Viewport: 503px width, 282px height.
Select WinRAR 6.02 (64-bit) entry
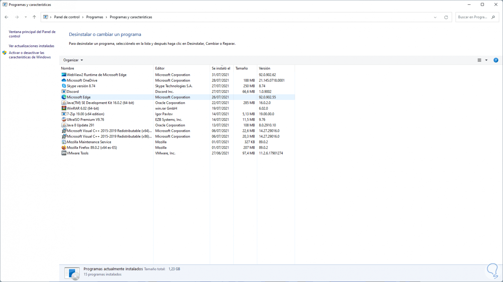coord(177,108)
